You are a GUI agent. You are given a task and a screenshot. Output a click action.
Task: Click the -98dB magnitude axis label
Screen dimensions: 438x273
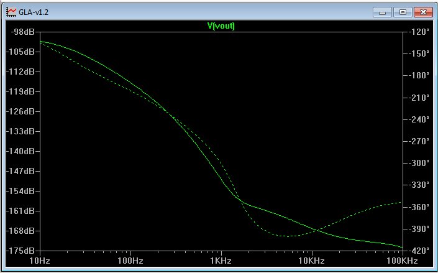pos(22,32)
